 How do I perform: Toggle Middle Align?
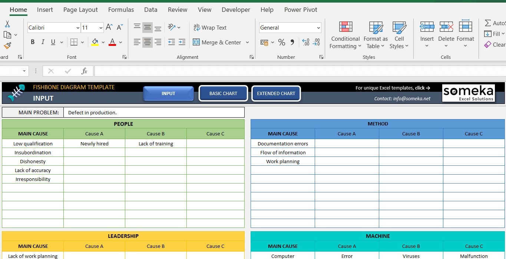point(148,27)
